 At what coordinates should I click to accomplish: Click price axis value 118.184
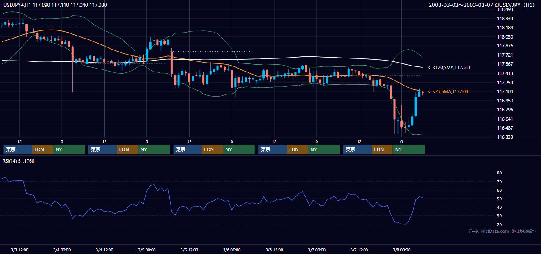pos(505,28)
